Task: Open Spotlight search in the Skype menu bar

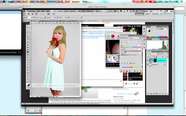Action: [182, 1]
